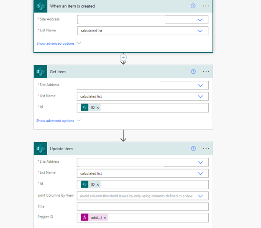Collapse the 'Update item' card by its title
This screenshot has width=261, height=228.
tap(61, 149)
